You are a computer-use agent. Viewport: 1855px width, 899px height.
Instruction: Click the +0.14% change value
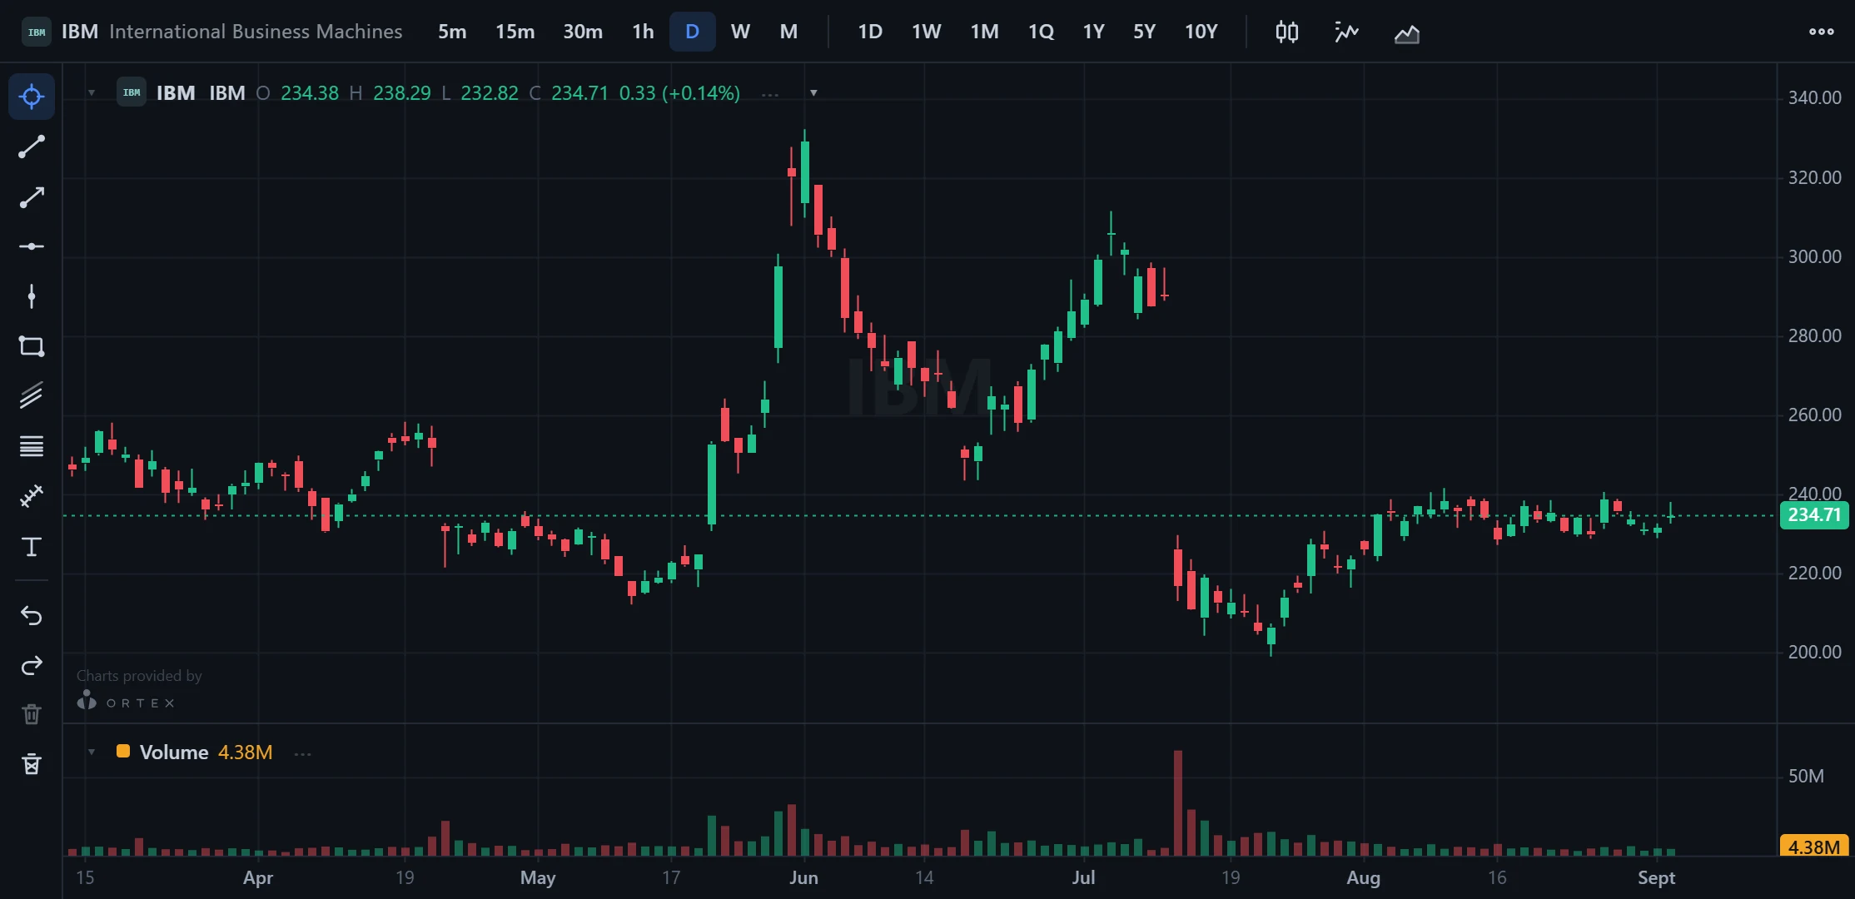[701, 92]
